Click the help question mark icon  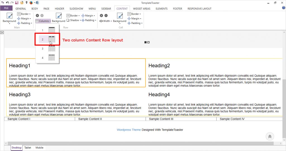click(283, 8)
